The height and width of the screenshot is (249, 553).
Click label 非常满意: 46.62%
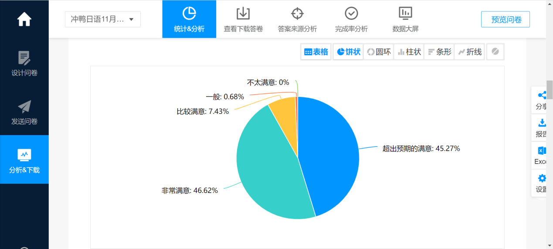click(190, 190)
